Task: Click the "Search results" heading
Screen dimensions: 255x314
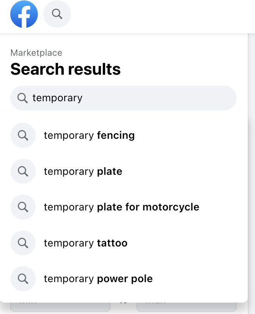Action: 65,69
